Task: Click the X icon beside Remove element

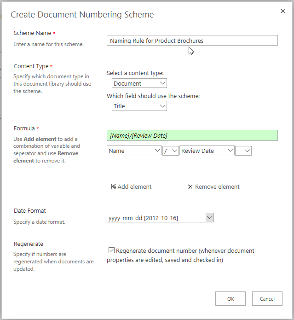Action: coord(190,187)
